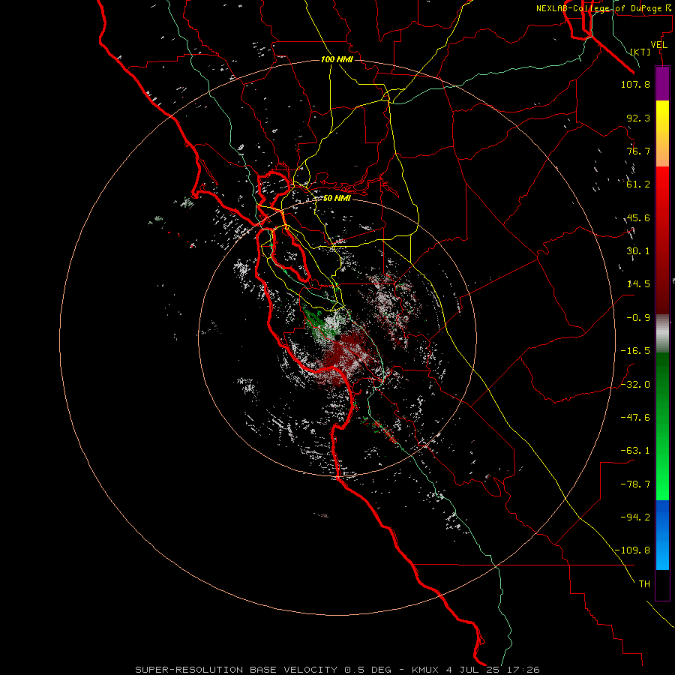
Task: Click the [KT] units label
Action: [640, 52]
